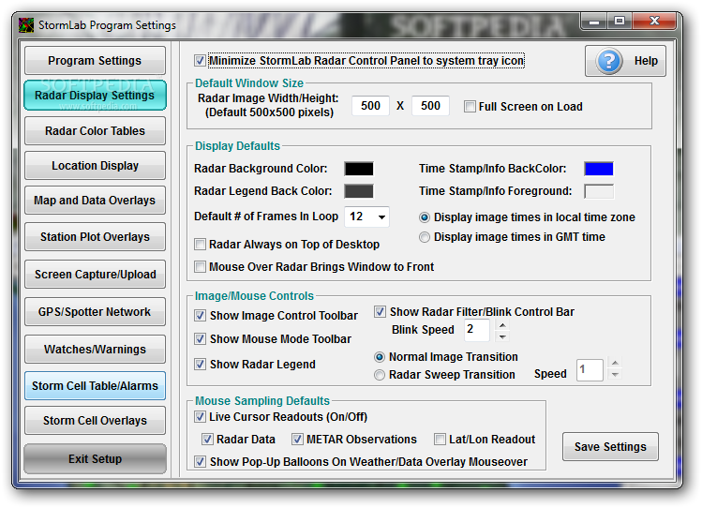Image resolution: width=702 pixels, height=508 pixels.
Task: Pick Radar Legend Back Color gray swatch
Action: (x=359, y=191)
